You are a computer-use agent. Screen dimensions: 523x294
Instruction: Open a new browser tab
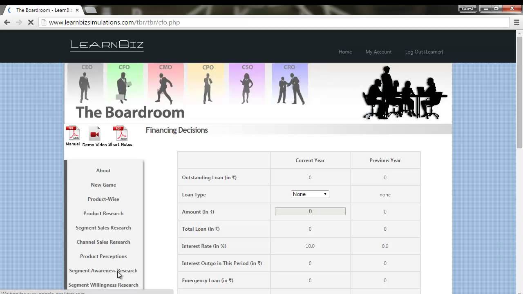[90, 10]
